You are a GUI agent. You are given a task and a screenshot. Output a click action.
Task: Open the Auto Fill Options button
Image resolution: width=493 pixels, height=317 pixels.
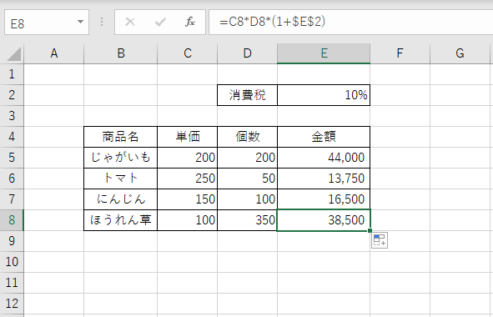(x=380, y=240)
